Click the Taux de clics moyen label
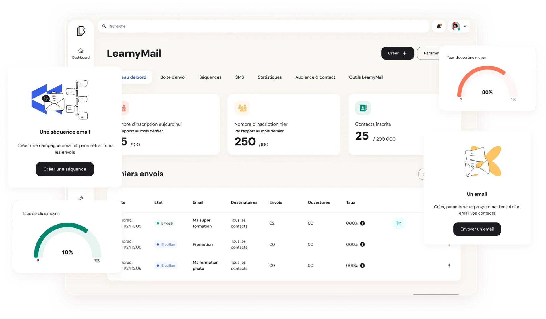The height and width of the screenshot is (319, 546). (x=41, y=214)
